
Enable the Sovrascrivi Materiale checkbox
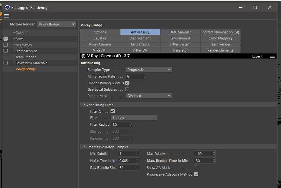coord(5,63)
